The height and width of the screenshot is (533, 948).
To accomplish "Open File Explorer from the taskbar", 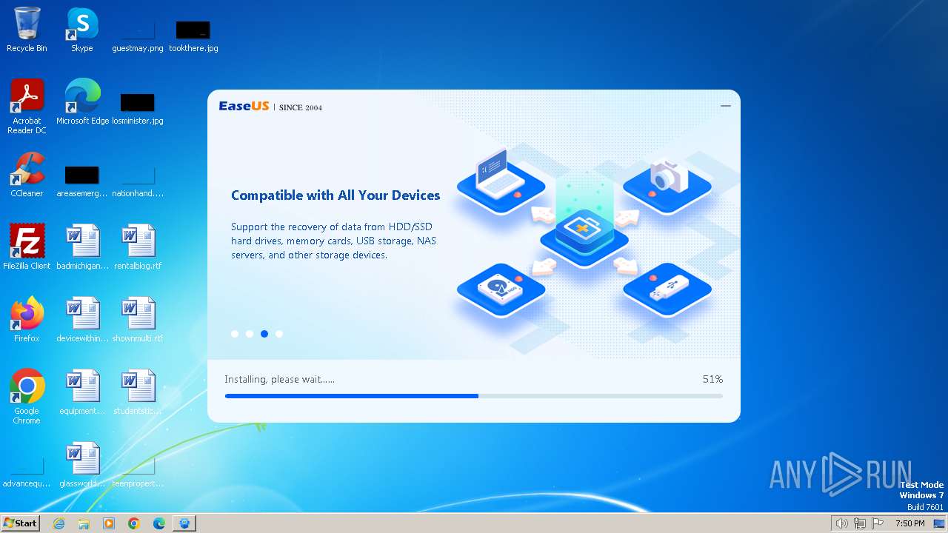I will [x=84, y=523].
